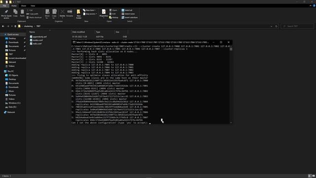This screenshot has height=178, width=316.
Task: Switch to the Share ribbon tab
Action: (24, 6)
